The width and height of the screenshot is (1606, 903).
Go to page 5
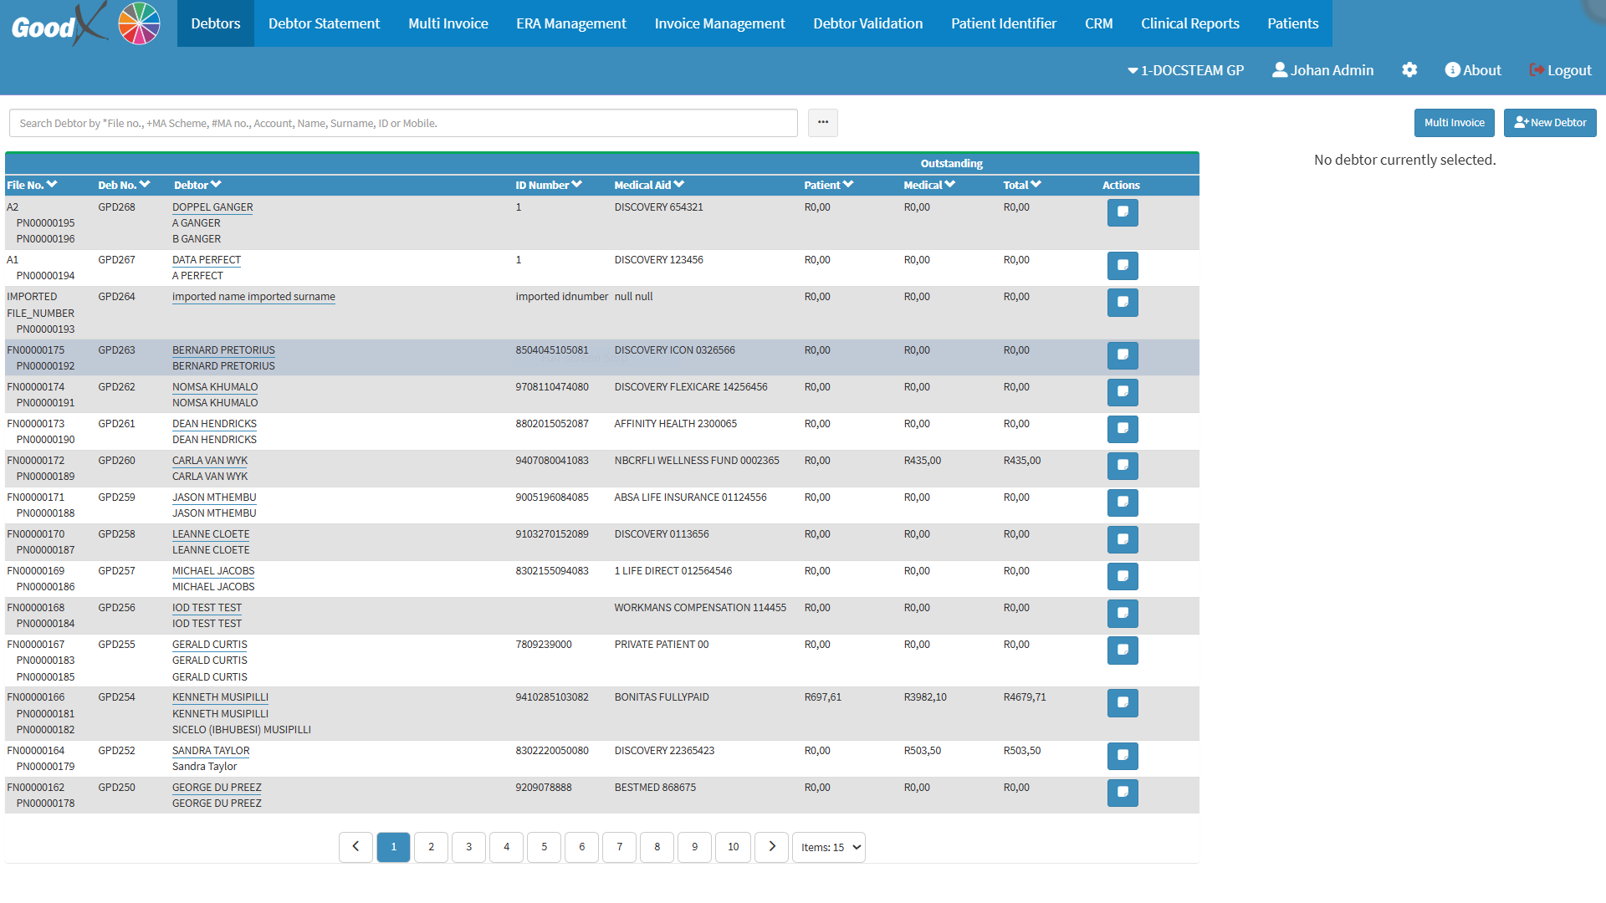[x=544, y=847]
